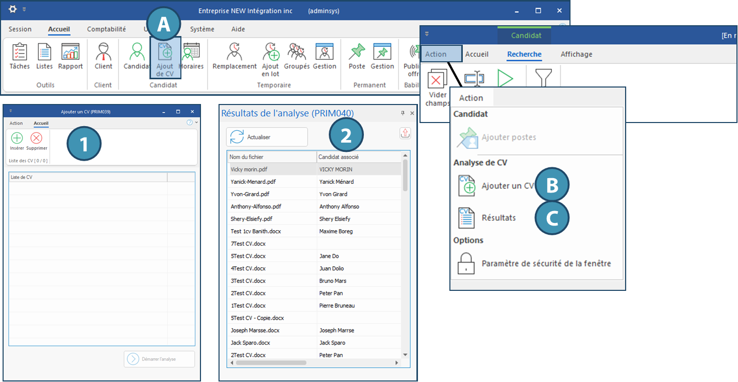Select Ajouter un CV menu entry
This screenshot has width=738, height=382.
(x=507, y=186)
